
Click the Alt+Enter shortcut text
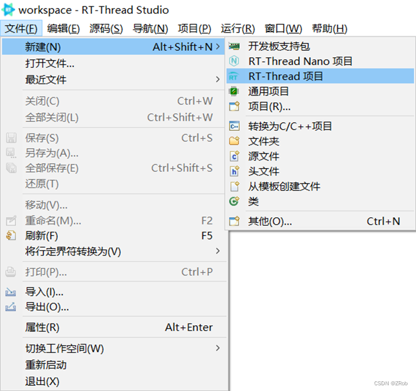189,328
